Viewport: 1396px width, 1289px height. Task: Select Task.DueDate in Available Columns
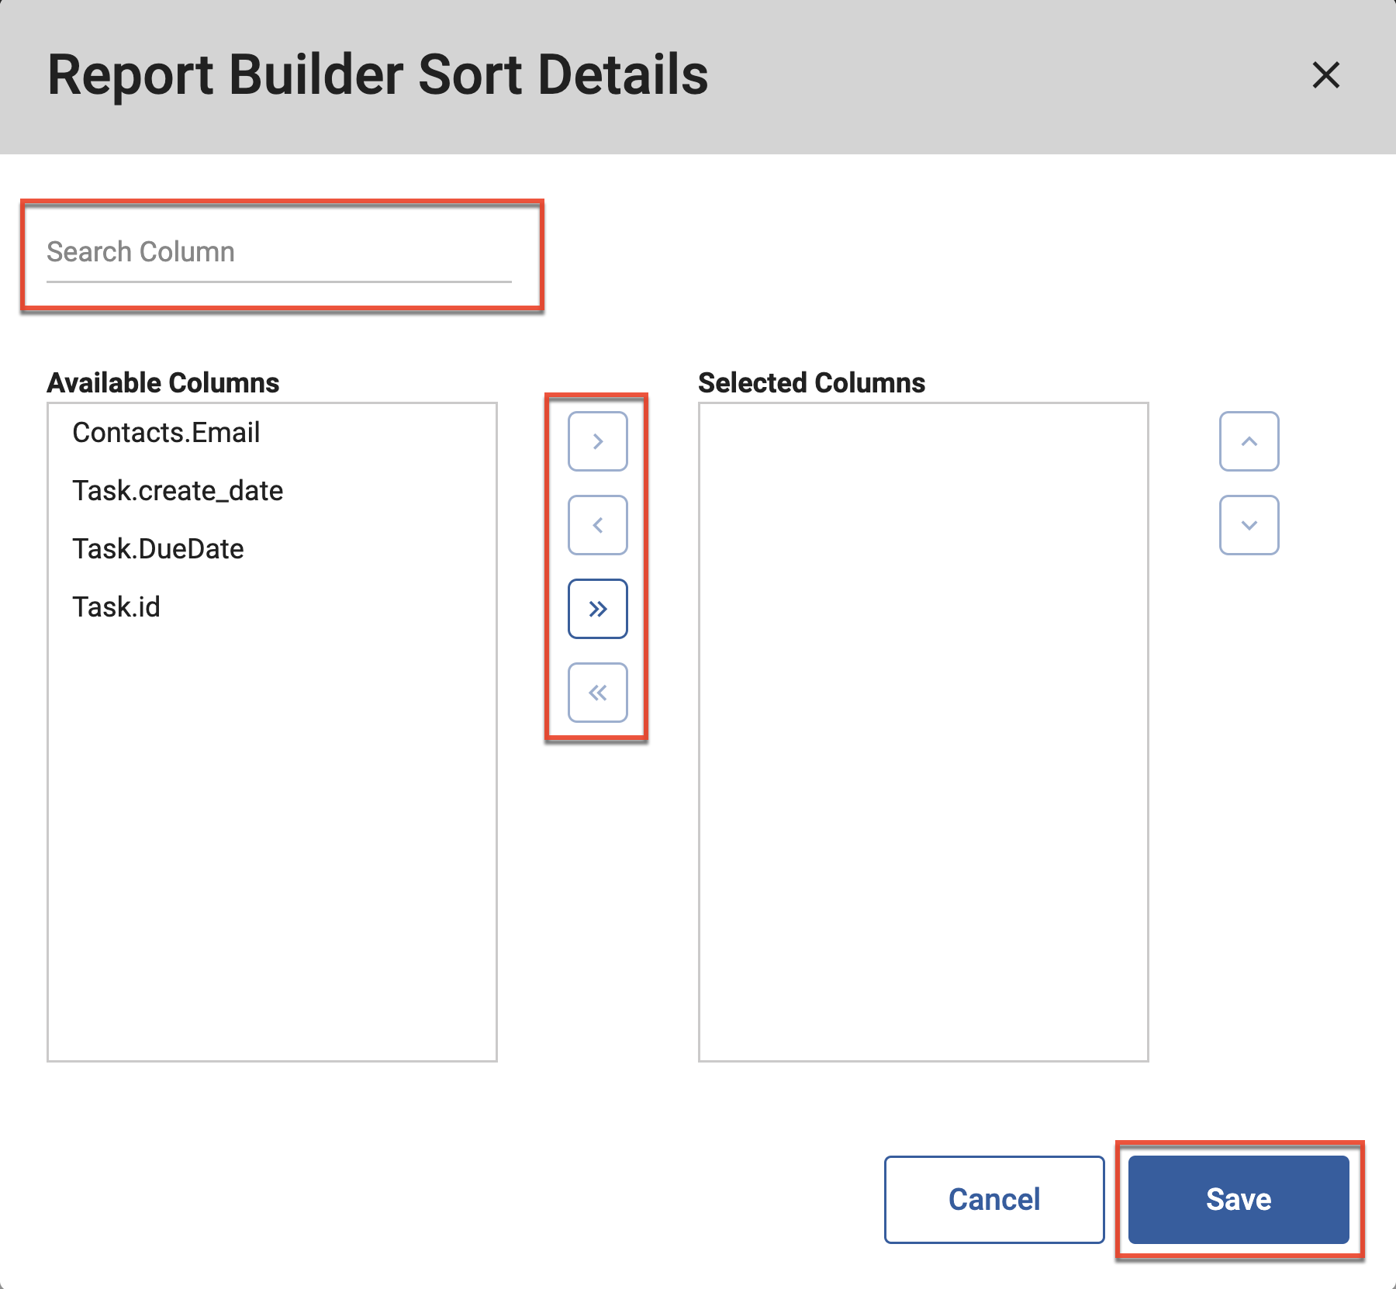pyautogui.click(x=157, y=548)
